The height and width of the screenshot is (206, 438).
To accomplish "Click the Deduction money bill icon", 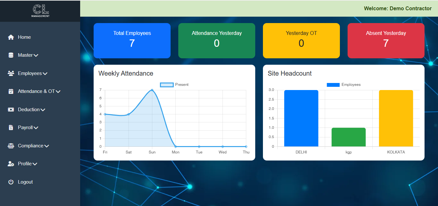I will coord(11,110).
